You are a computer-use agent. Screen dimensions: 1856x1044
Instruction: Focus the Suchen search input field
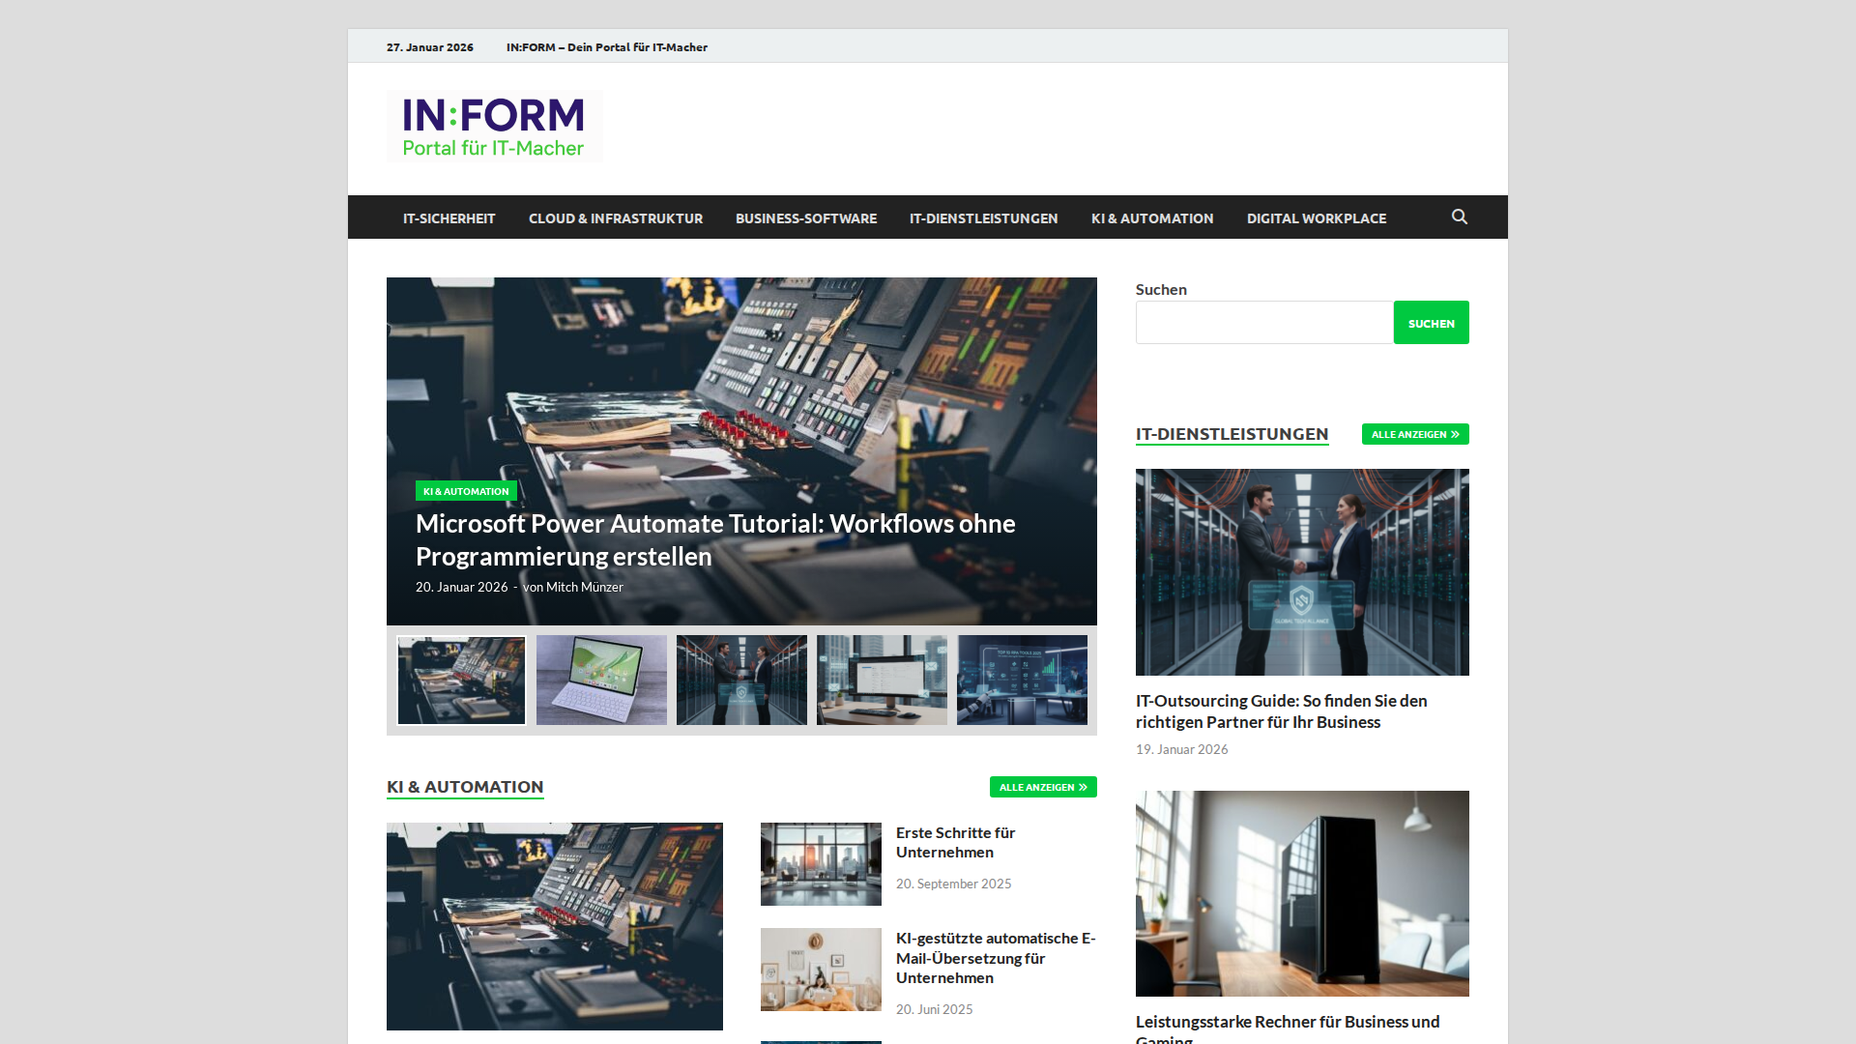[x=1263, y=323]
